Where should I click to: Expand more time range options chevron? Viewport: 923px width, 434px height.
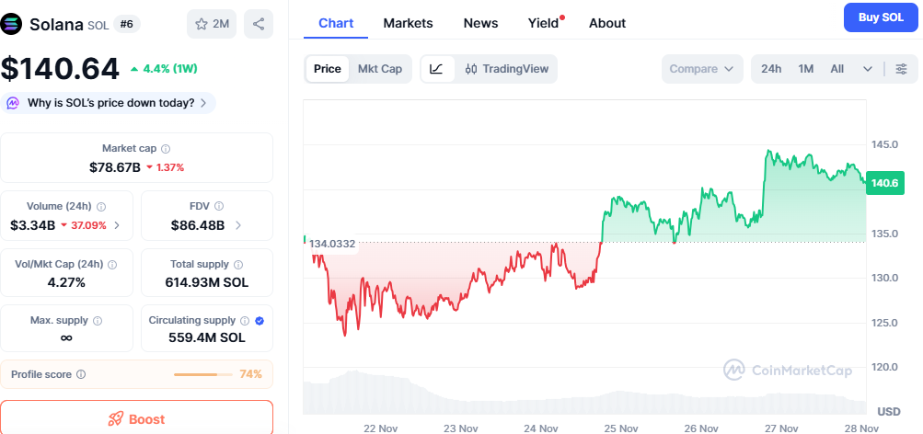click(867, 69)
